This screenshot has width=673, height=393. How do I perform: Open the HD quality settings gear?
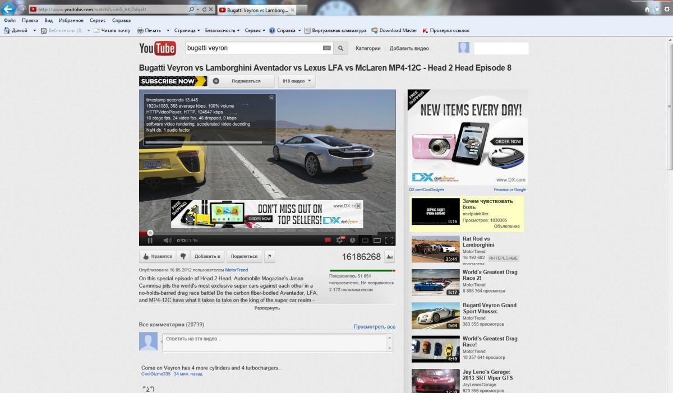(340, 241)
